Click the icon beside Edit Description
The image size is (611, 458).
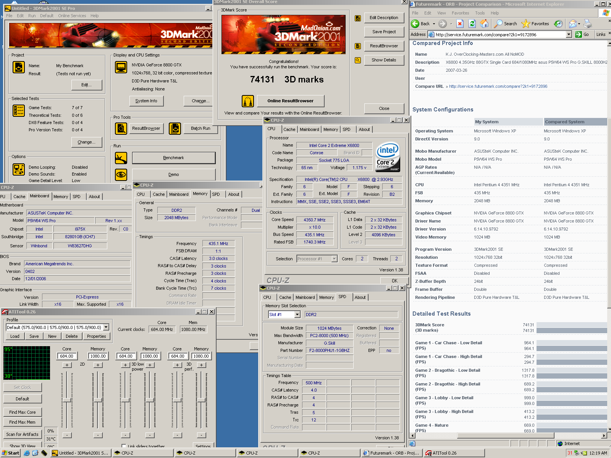click(358, 18)
